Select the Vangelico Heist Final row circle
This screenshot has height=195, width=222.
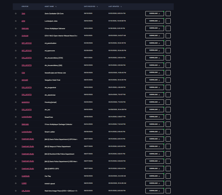(16, 80)
